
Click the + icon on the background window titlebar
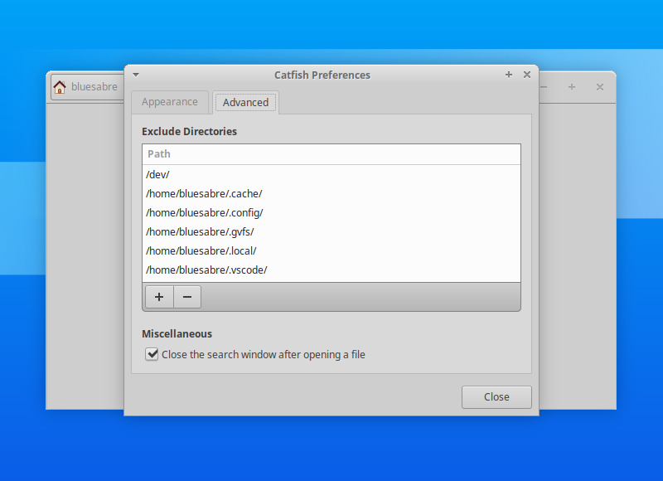pos(571,86)
